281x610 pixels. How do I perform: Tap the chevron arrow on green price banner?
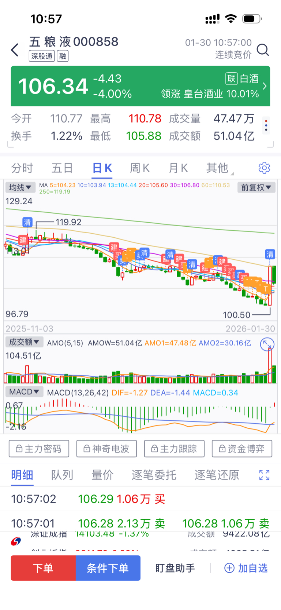click(265, 86)
